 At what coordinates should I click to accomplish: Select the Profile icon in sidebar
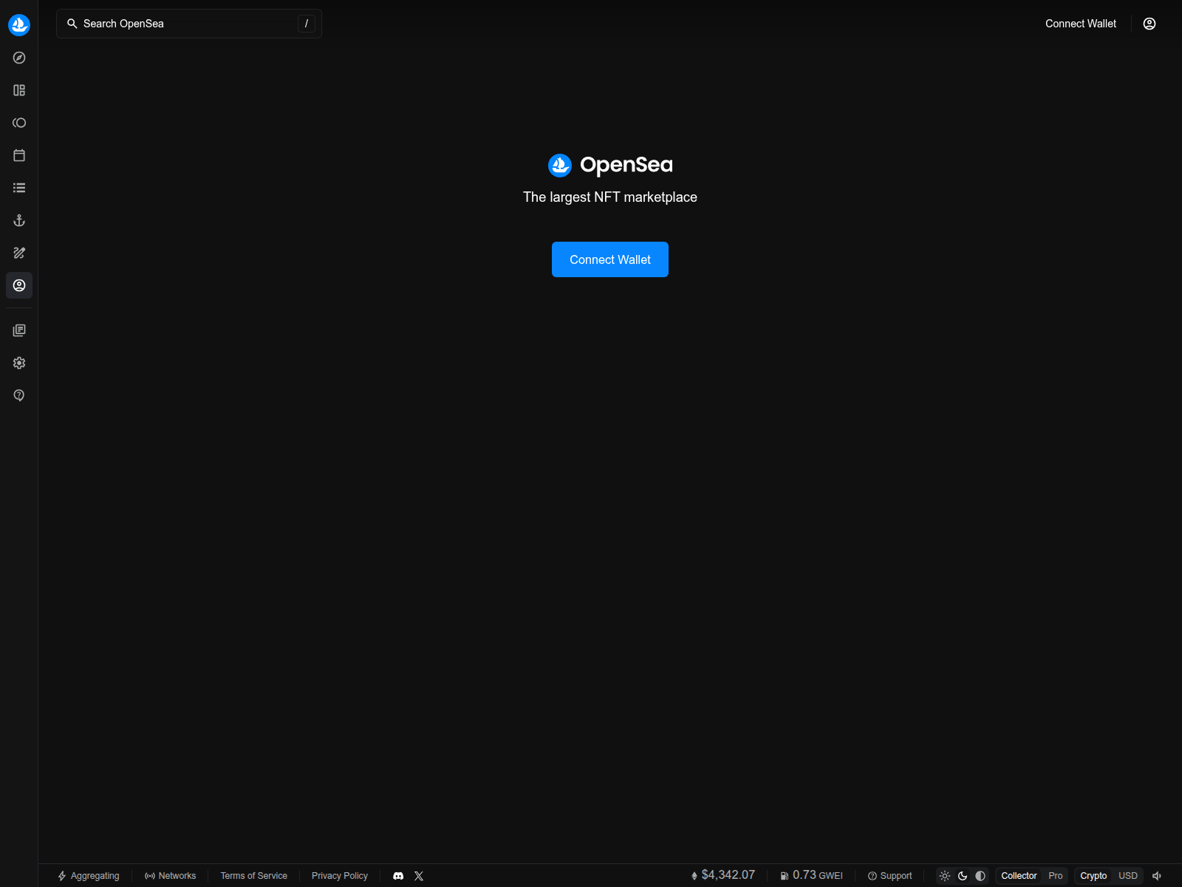point(19,285)
